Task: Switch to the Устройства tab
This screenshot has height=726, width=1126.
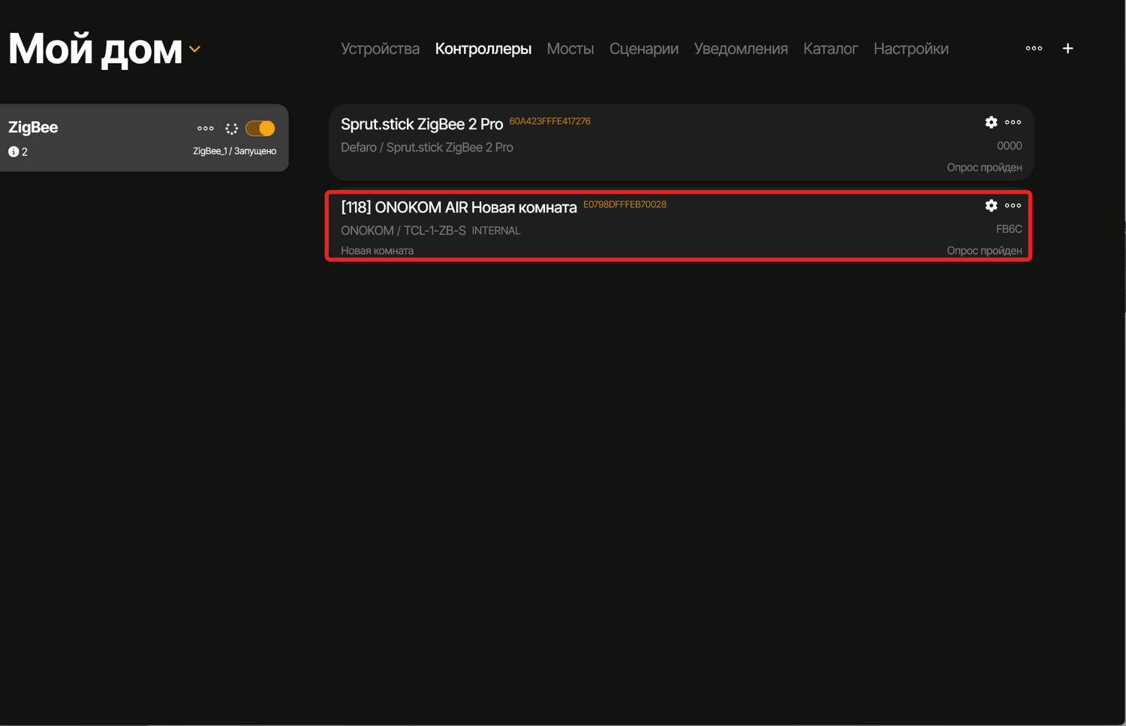Action: 380,49
